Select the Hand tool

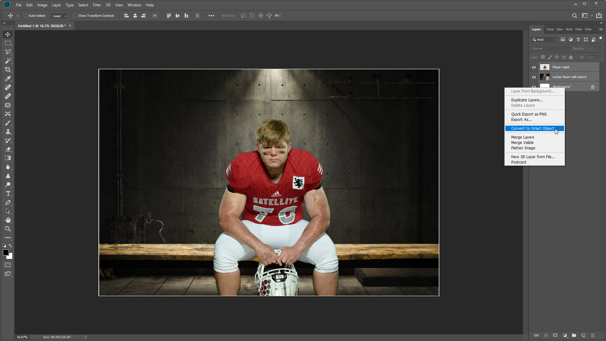coord(8,220)
